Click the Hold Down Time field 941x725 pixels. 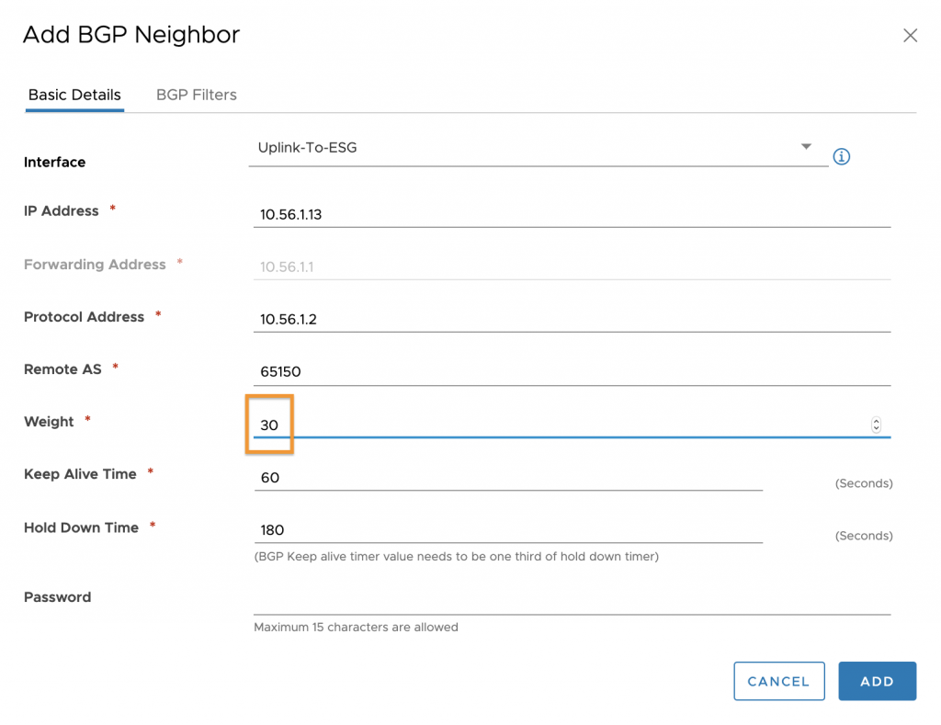pyautogui.click(x=508, y=529)
